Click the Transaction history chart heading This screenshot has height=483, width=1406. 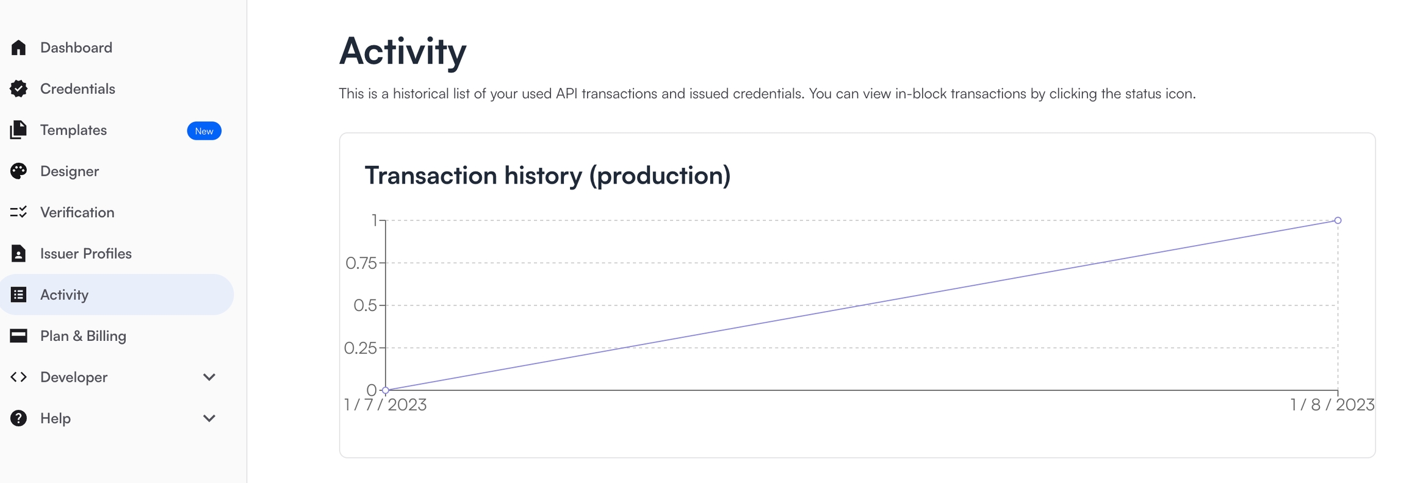547,176
